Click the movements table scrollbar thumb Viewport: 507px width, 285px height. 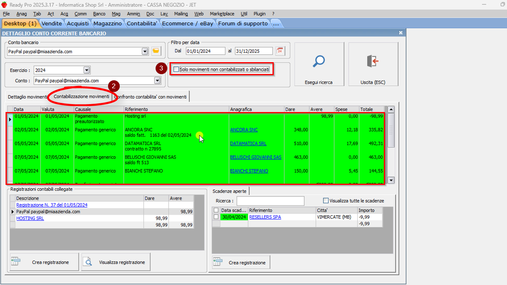click(x=391, y=130)
